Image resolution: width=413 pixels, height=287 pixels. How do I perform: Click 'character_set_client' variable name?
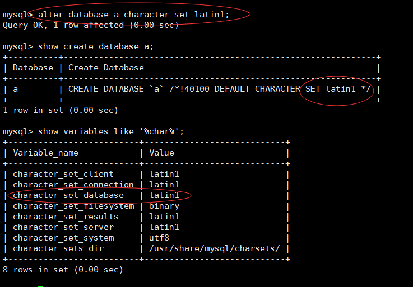point(63,174)
